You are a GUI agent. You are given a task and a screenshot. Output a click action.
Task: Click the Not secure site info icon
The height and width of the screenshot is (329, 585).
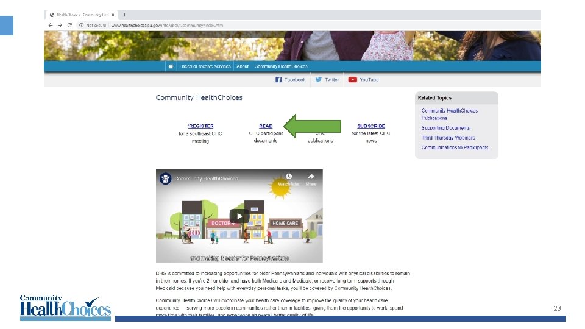(81, 26)
